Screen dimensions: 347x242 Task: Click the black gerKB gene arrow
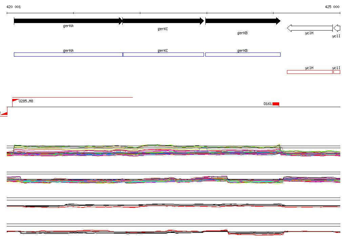243,21
